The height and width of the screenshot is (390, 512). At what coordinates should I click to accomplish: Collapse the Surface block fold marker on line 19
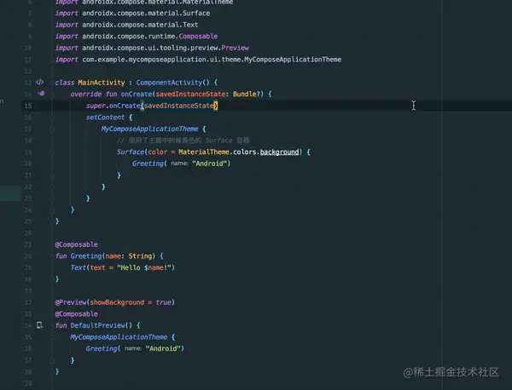coord(52,152)
